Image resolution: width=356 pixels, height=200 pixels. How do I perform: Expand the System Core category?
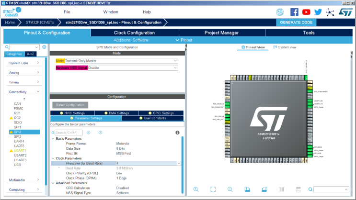pyautogui.click(x=24, y=63)
